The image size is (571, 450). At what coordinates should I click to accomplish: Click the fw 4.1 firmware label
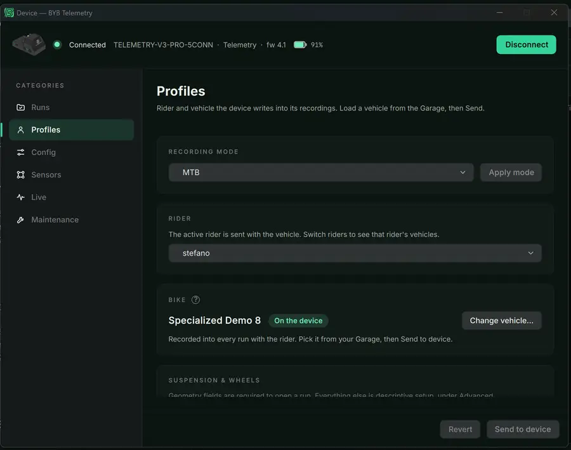(x=276, y=45)
